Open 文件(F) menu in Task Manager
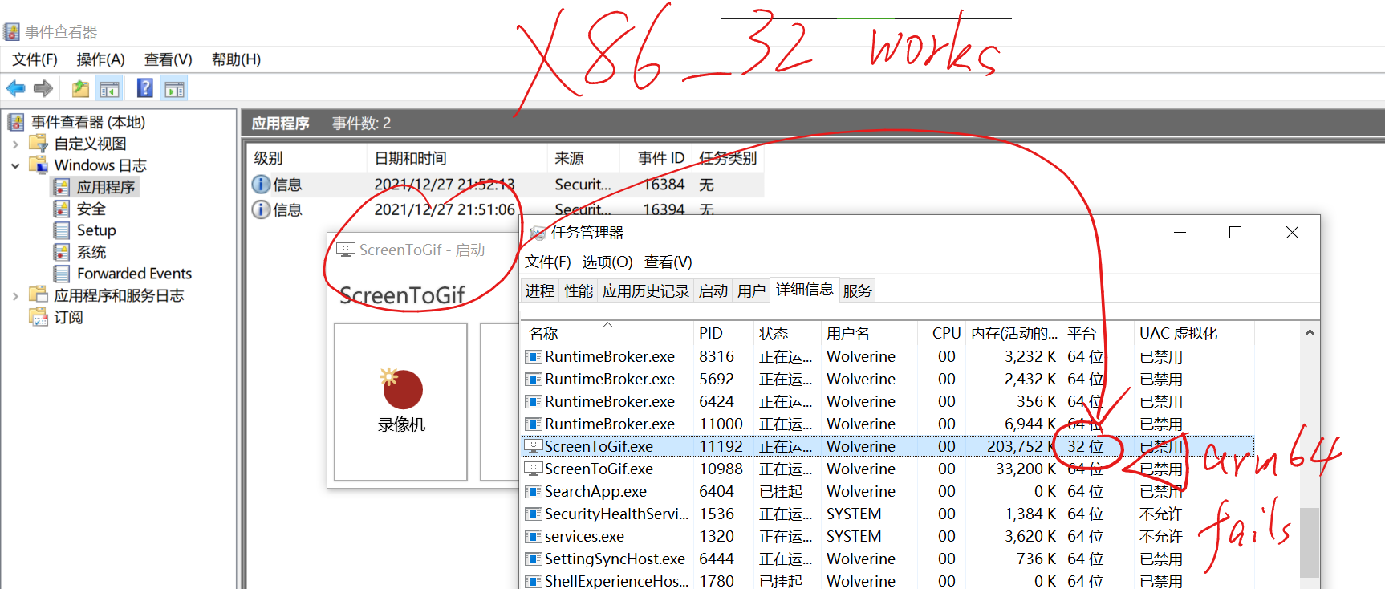The image size is (1385, 589). (547, 262)
